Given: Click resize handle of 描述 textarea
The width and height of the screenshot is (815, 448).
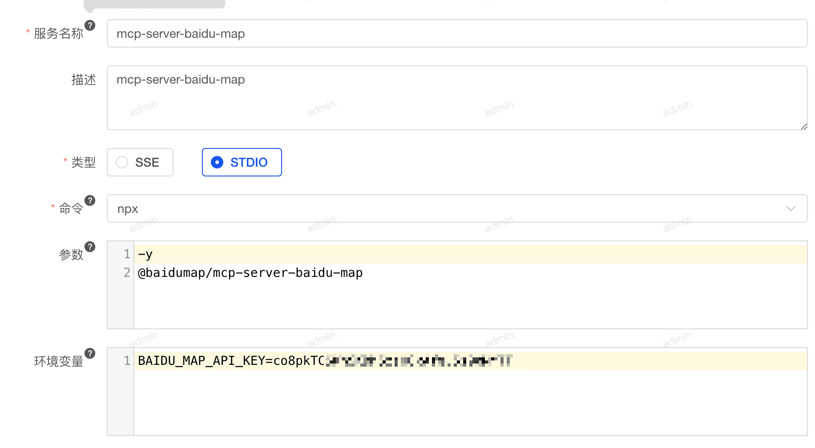Looking at the screenshot, I should 803,127.
